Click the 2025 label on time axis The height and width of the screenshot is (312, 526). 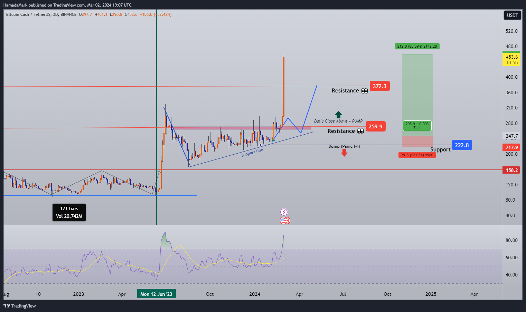[431, 294]
